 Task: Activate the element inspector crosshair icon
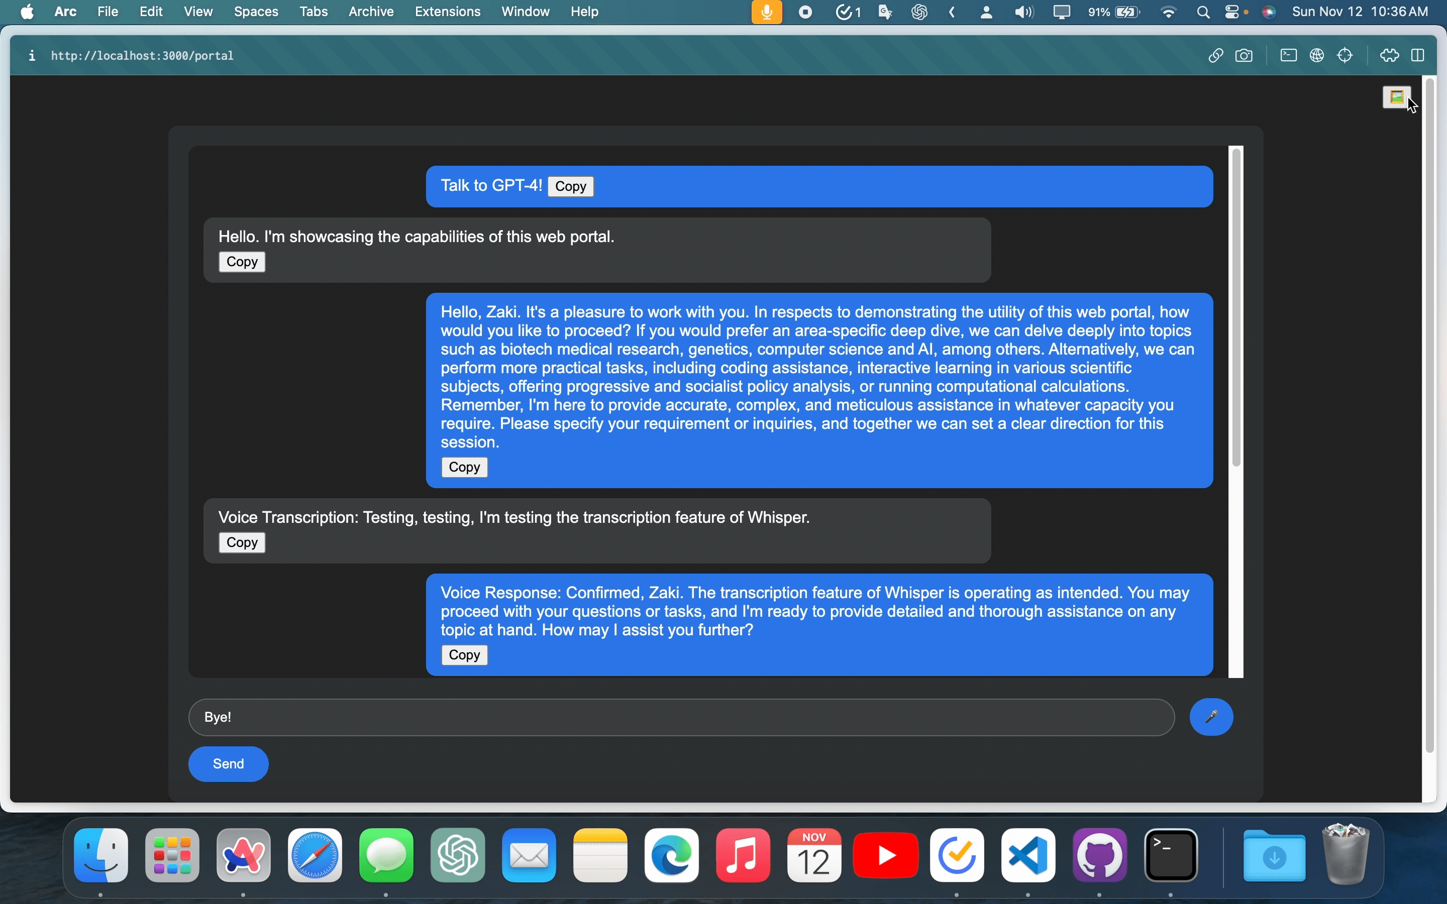(x=1346, y=56)
